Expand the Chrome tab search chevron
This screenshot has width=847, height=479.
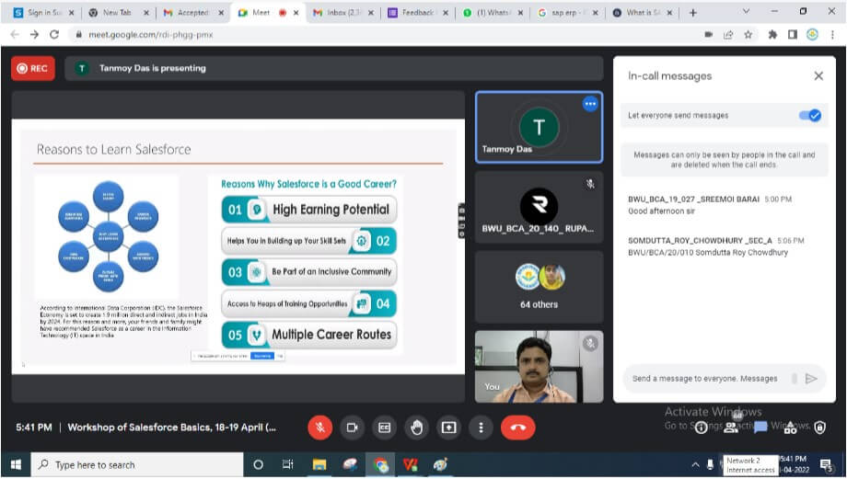tap(745, 12)
